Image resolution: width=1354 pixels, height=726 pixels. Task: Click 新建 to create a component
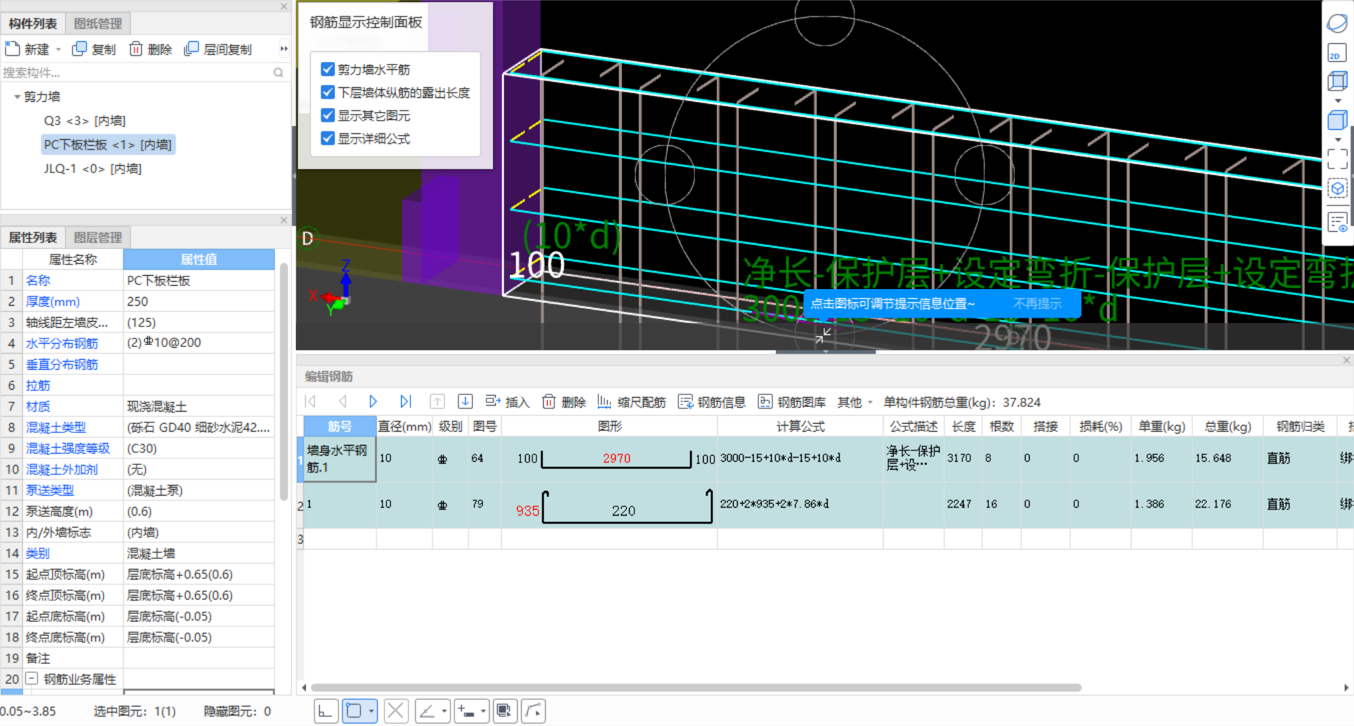tap(27, 49)
